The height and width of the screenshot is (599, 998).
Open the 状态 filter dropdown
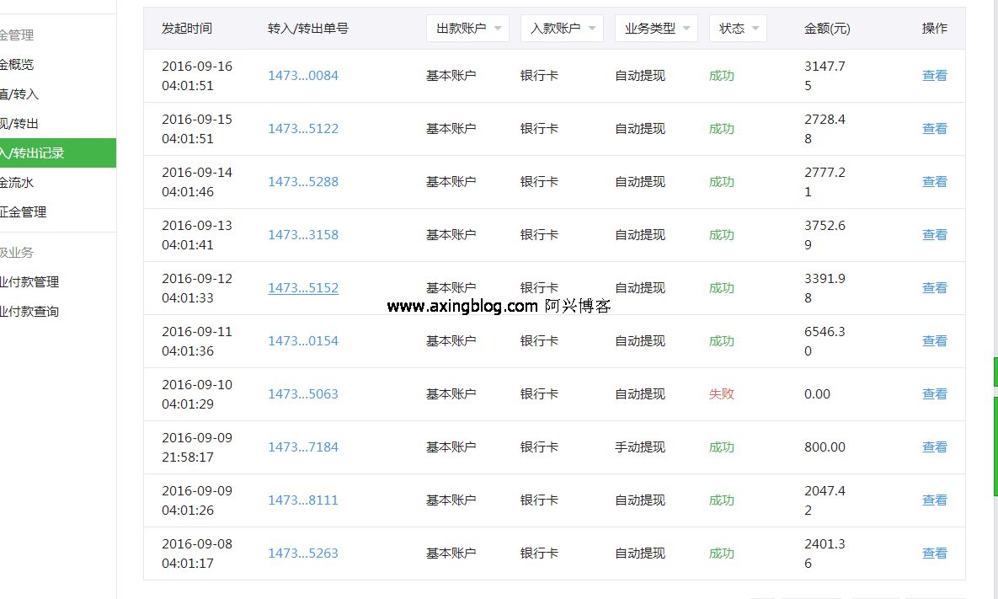pyautogui.click(x=738, y=29)
